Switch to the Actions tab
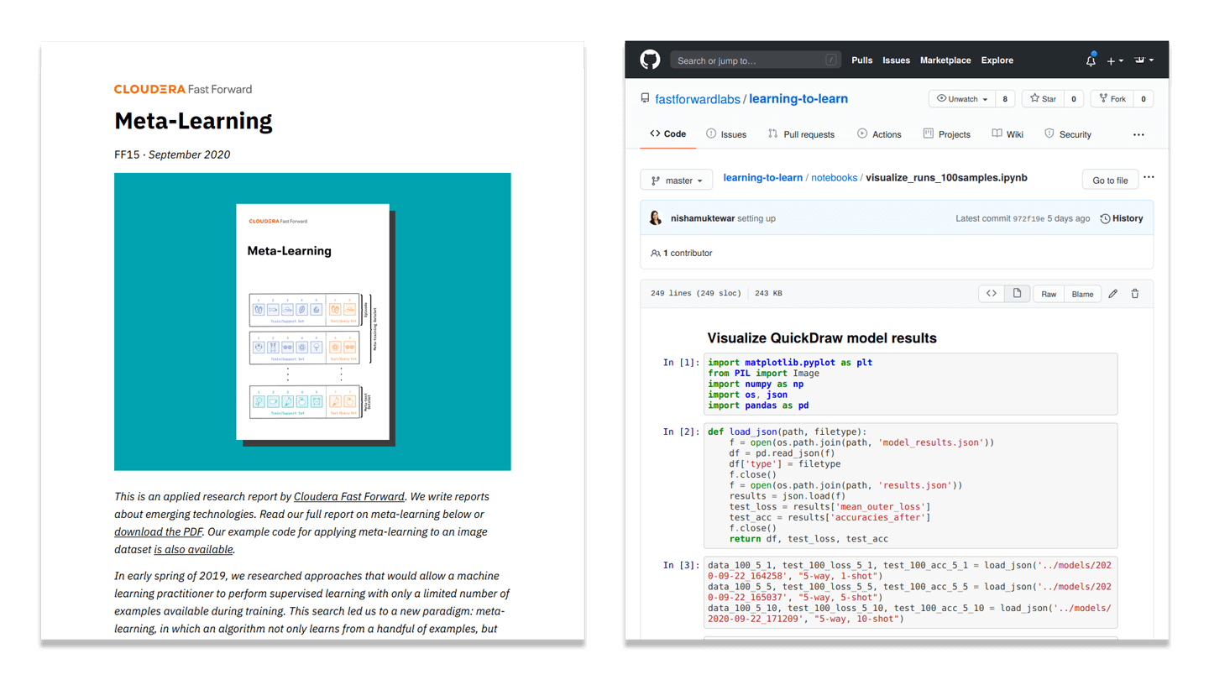The height and width of the screenshot is (680, 1209). click(x=879, y=134)
